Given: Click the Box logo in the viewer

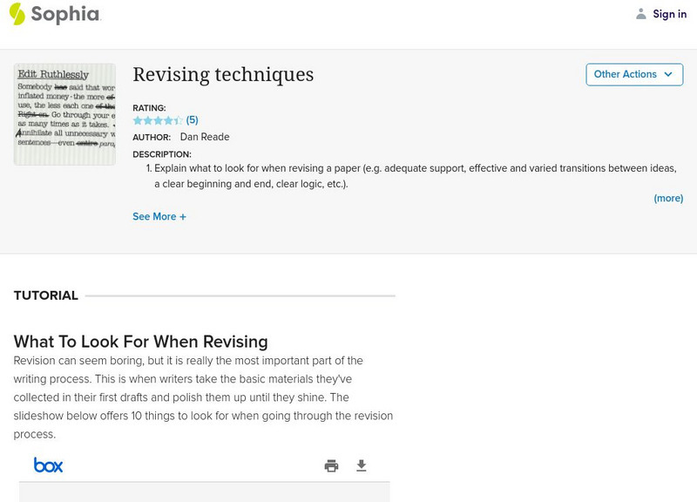Looking at the screenshot, I should click(x=49, y=465).
